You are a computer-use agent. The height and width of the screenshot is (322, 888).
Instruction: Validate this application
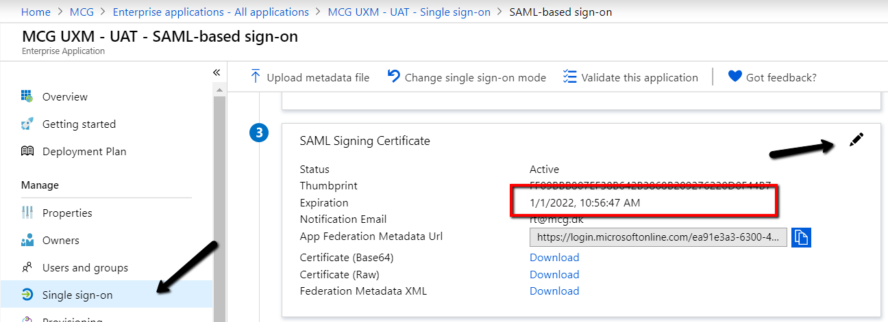[x=630, y=77]
